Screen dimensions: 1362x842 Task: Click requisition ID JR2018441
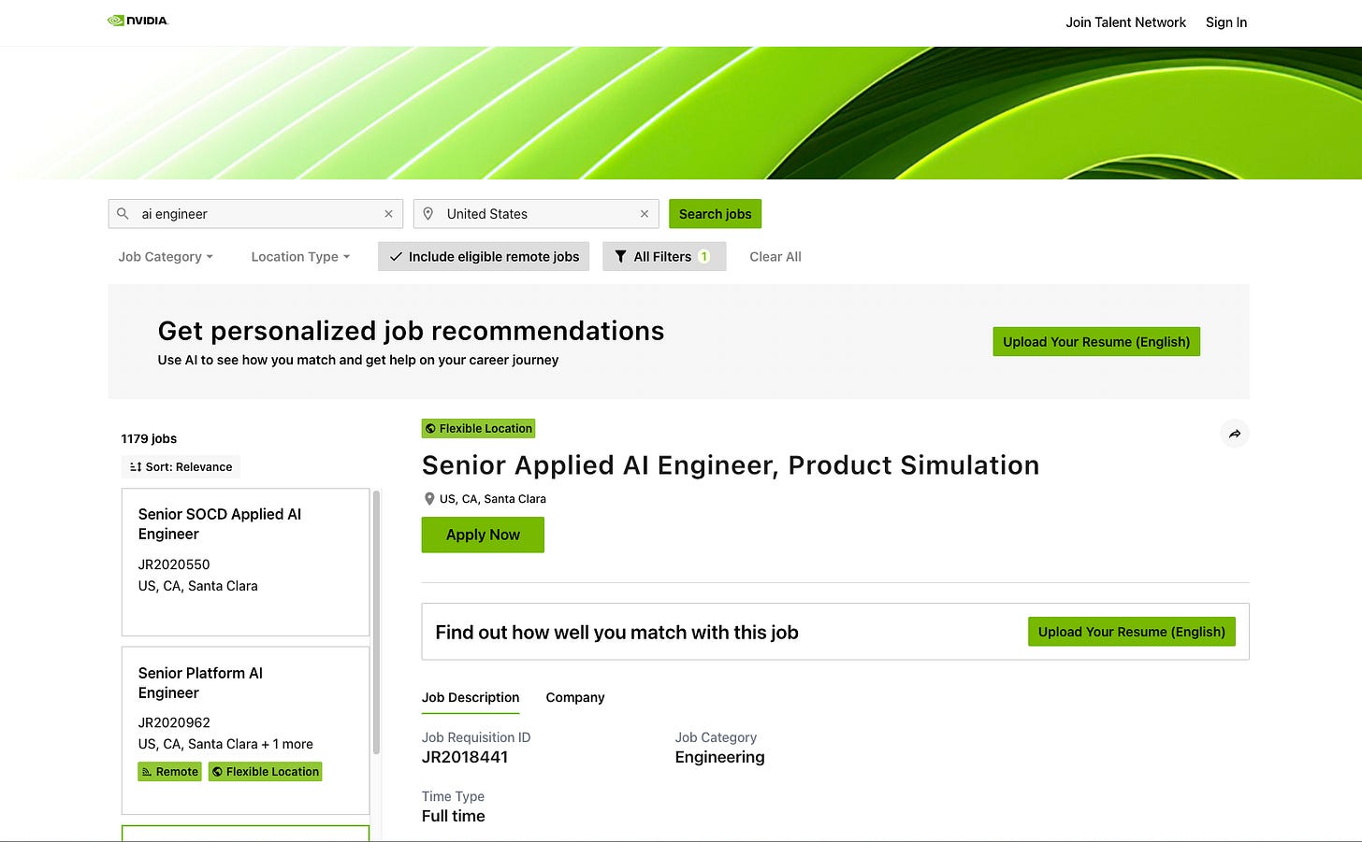(x=465, y=757)
